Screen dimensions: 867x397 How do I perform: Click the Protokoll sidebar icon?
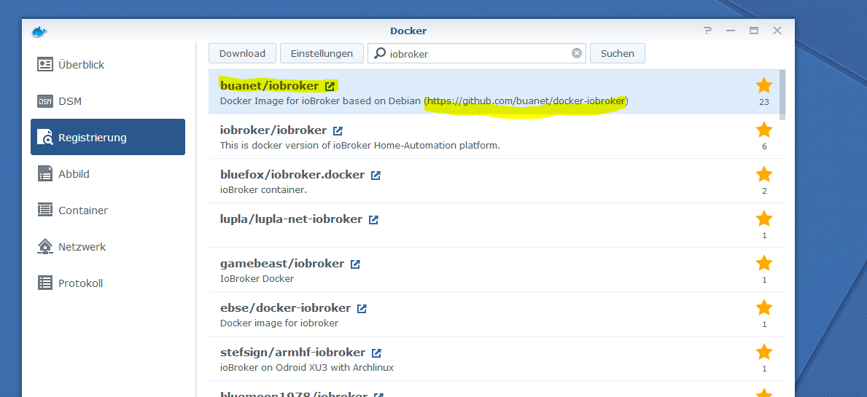pyautogui.click(x=44, y=283)
